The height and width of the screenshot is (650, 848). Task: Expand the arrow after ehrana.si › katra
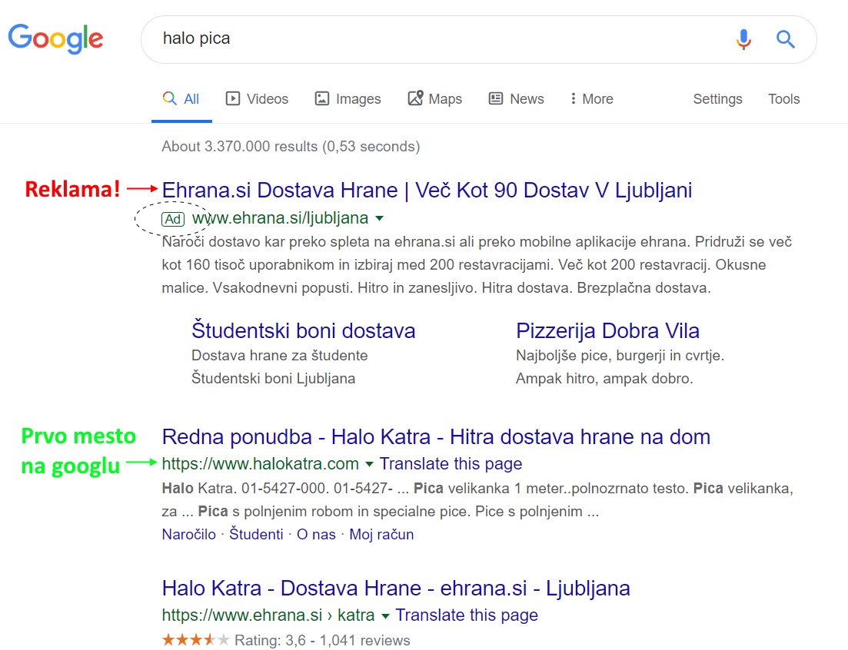click(385, 616)
